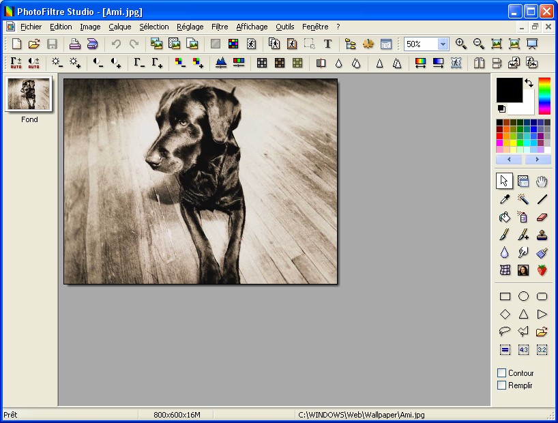The height and width of the screenshot is (423, 558).
Task: Activate the Clone Stamp tool
Action: tap(542, 235)
